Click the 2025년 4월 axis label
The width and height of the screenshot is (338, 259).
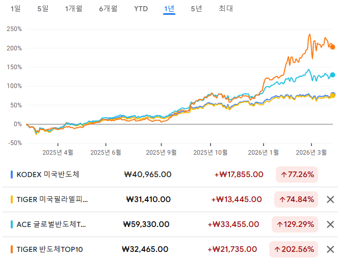coord(58,153)
